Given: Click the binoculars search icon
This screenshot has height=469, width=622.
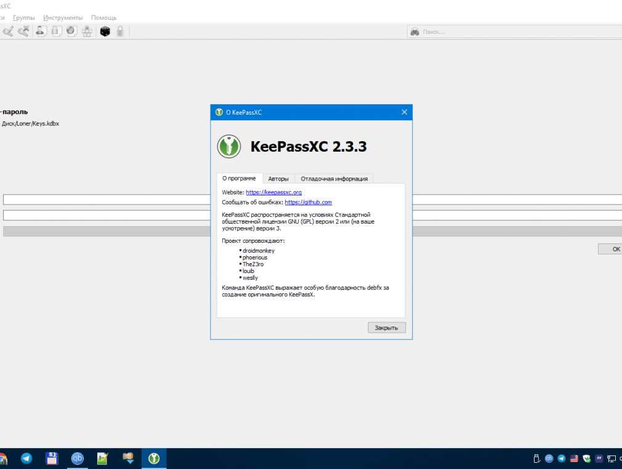Looking at the screenshot, I should point(415,32).
